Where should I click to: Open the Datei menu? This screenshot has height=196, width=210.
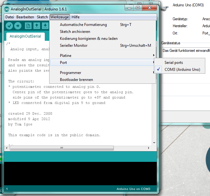(x=9, y=17)
